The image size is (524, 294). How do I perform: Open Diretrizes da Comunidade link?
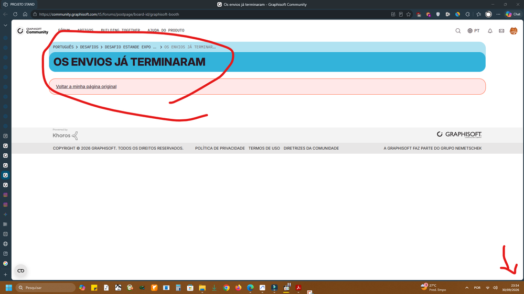coord(311,149)
